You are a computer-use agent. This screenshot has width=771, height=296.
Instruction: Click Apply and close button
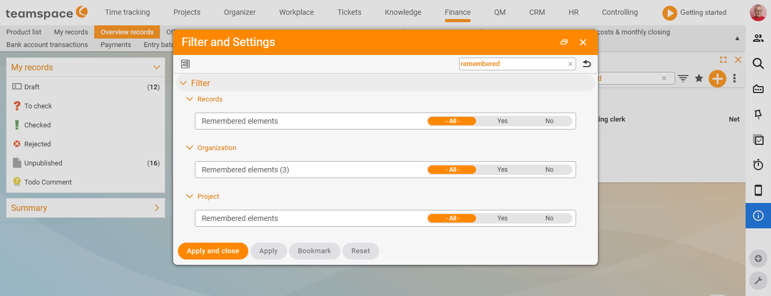coord(213,251)
